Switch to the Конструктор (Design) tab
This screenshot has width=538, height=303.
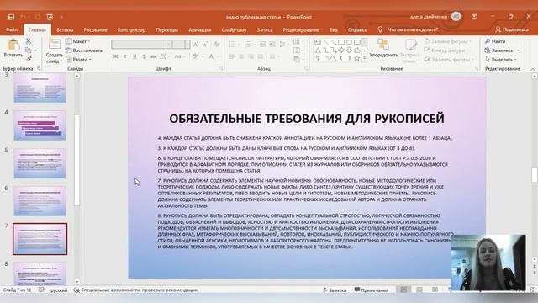[131, 30]
